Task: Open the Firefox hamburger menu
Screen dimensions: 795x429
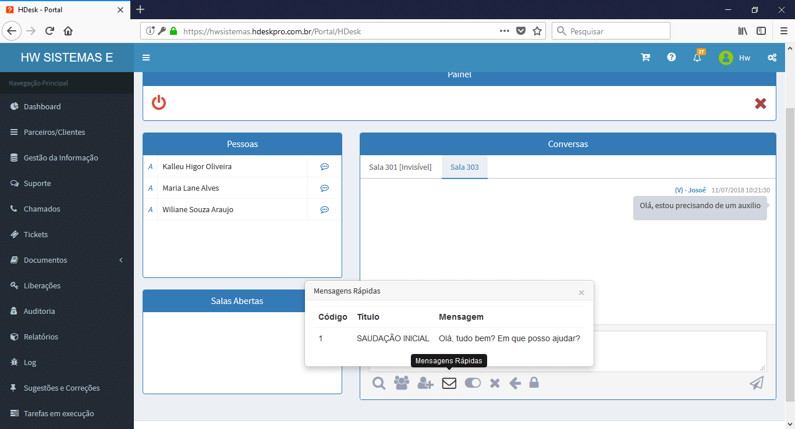Action: [783, 31]
